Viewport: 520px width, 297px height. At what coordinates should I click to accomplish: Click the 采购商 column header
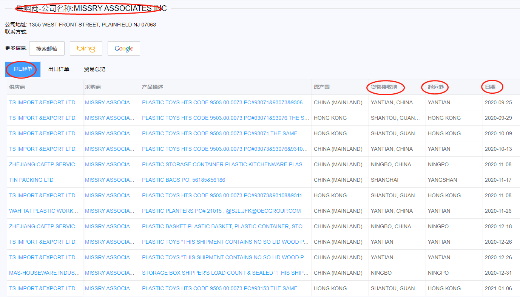tap(93, 87)
